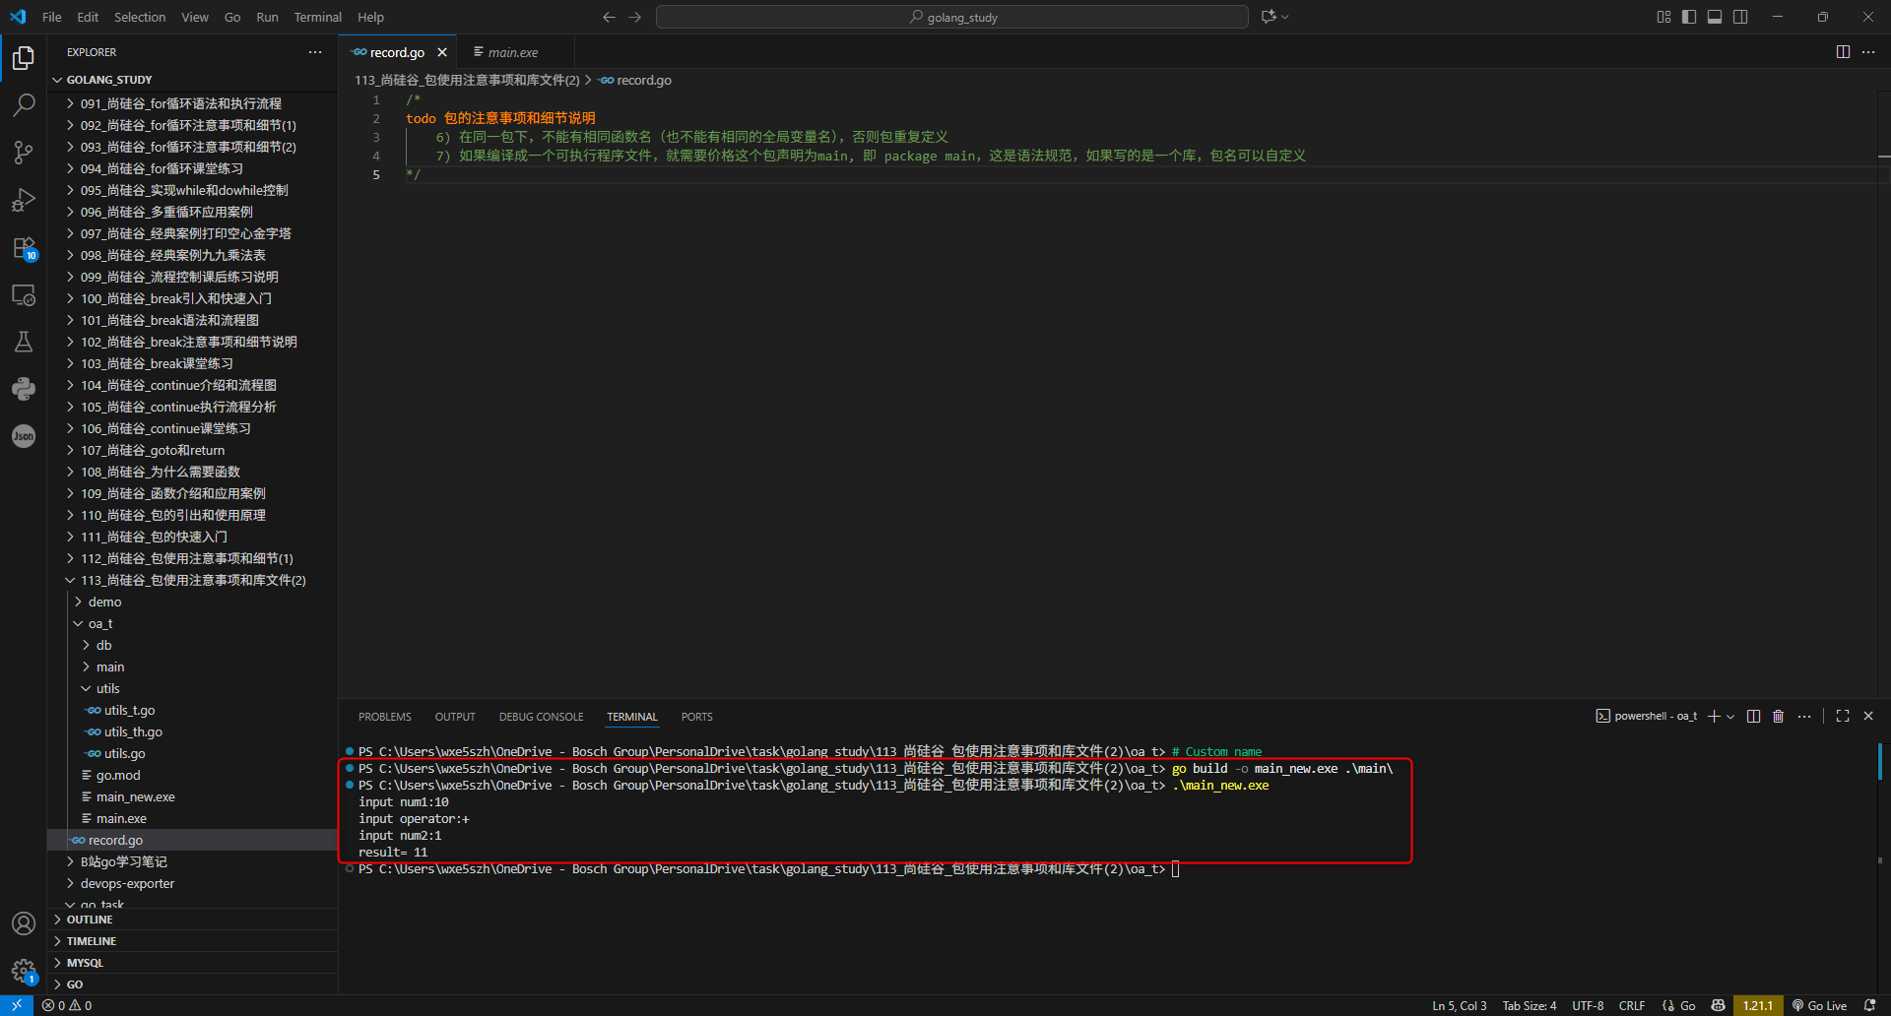The width and height of the screenshot is (1891, 1016).
Task: Kill the terminal with trash icon
Action: pos(1779,717)
